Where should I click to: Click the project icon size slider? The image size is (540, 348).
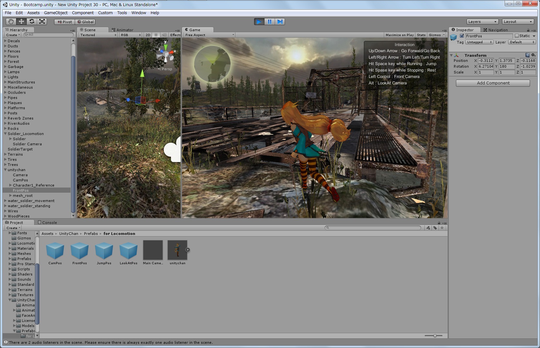(x=435, y=336)
